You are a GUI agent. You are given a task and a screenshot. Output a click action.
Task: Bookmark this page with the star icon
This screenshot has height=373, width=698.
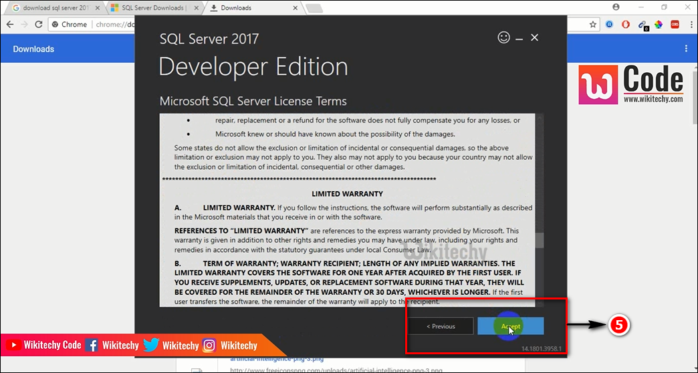pos(593,24)
